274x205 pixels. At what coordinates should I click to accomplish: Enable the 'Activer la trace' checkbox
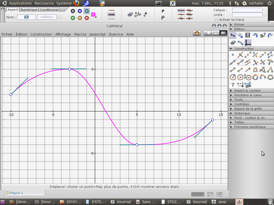click(216, 20)
